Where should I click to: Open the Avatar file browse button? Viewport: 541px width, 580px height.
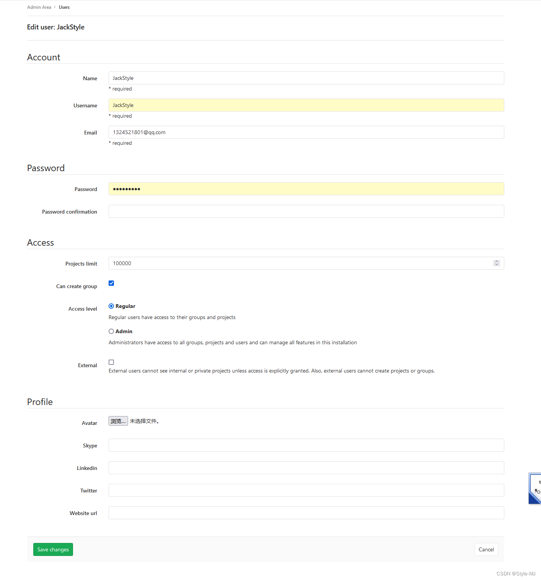[118, 421]
